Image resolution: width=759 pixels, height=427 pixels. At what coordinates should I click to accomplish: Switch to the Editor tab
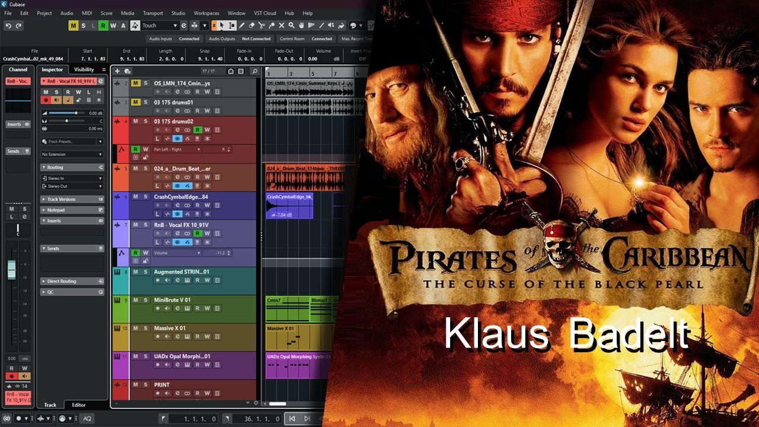click(79, 405)
